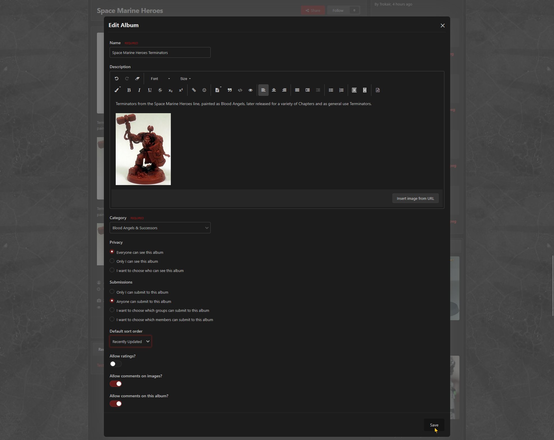Select the Terminator image in description
Image resolution: width=554 pixels, height=440 pixels.
(143, 149)
